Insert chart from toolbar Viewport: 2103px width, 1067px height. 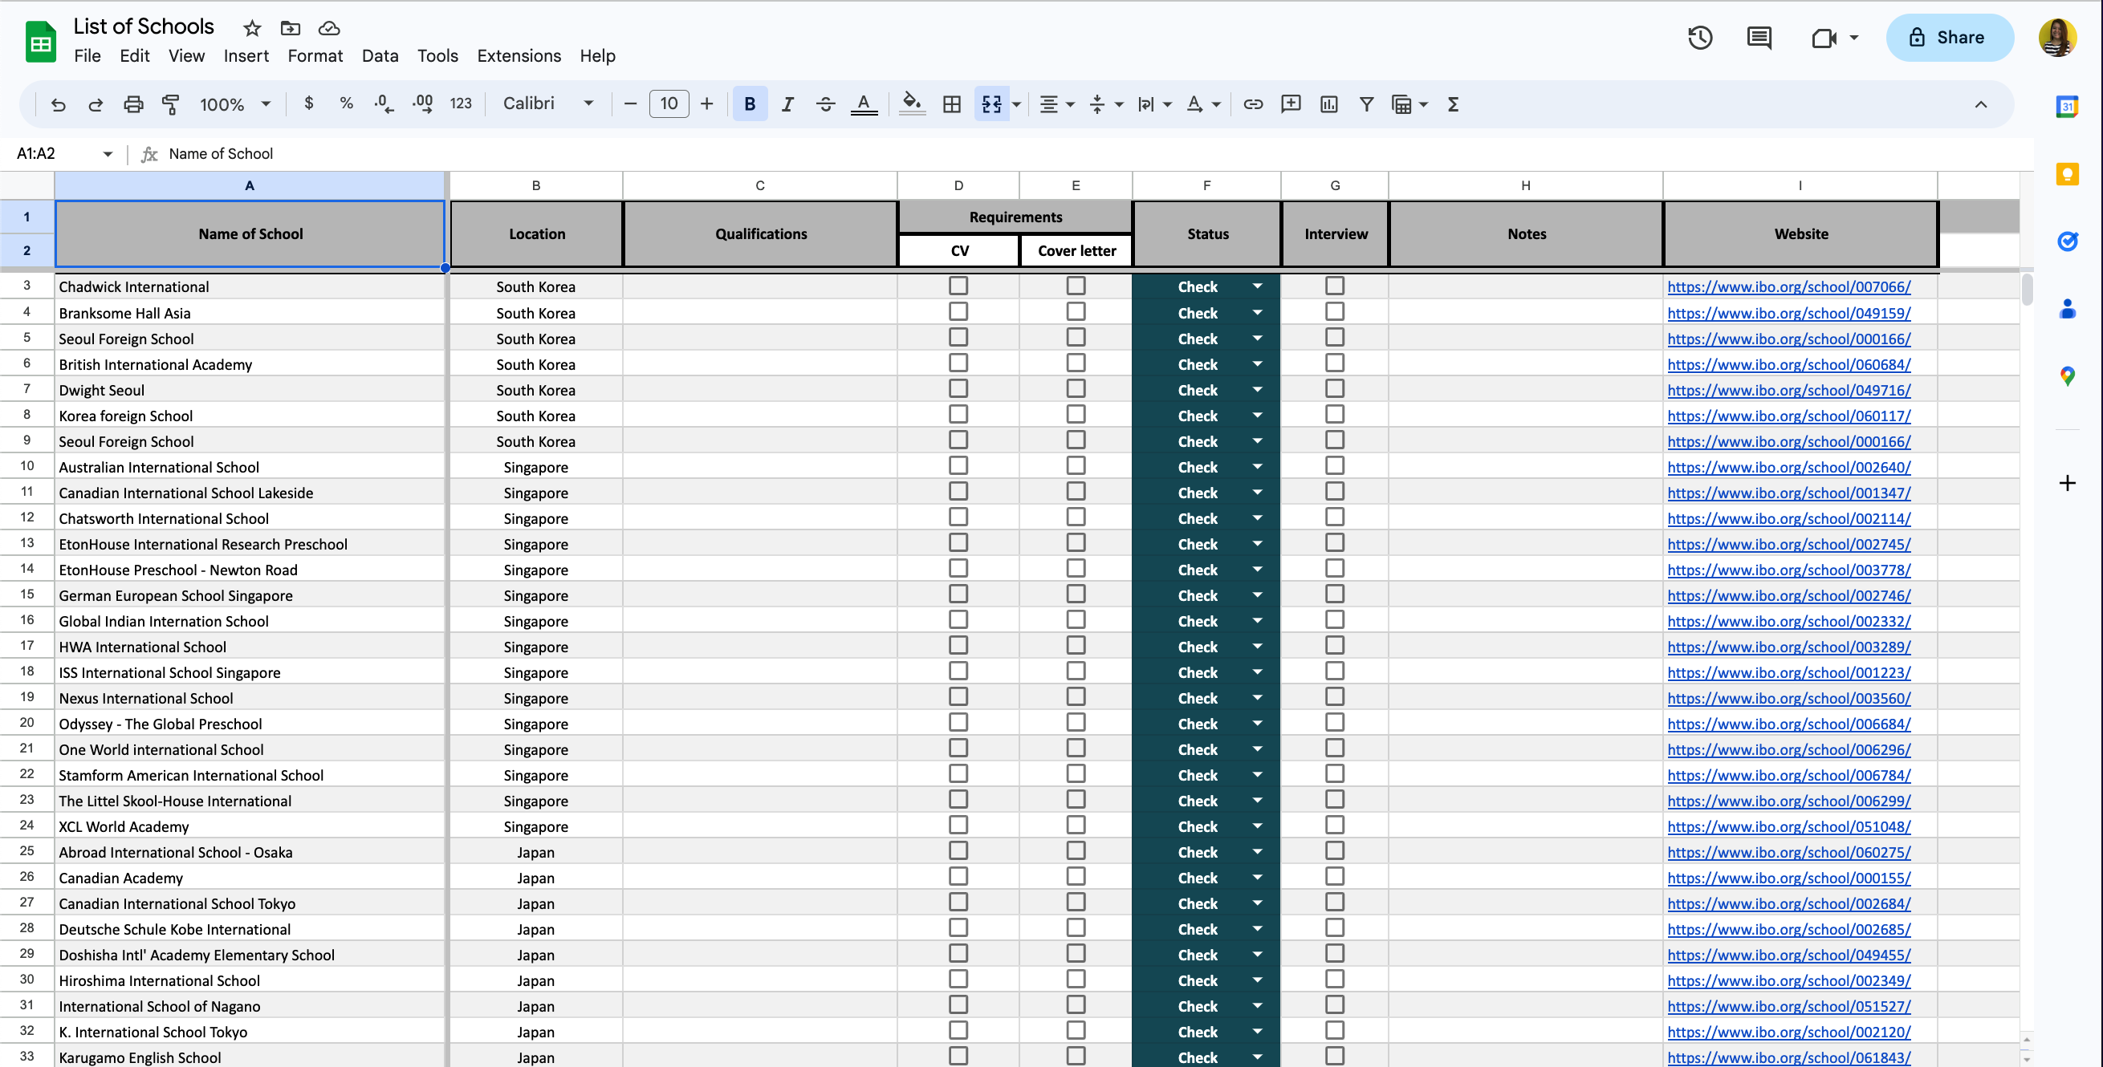1328,103
